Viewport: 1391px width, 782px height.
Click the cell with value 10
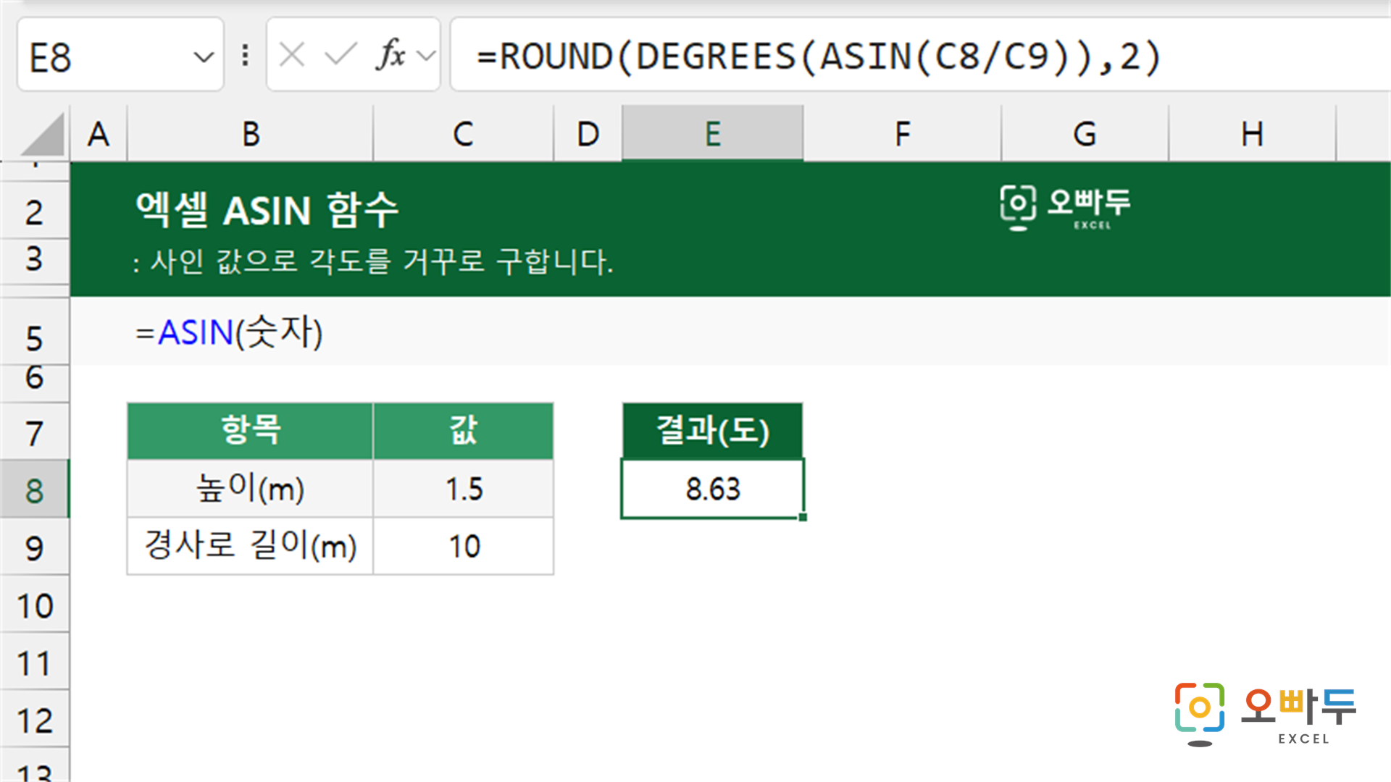click(463, 546)
